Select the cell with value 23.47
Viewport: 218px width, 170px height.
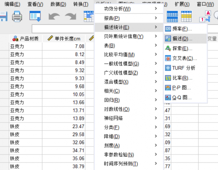tap(64, 126)
